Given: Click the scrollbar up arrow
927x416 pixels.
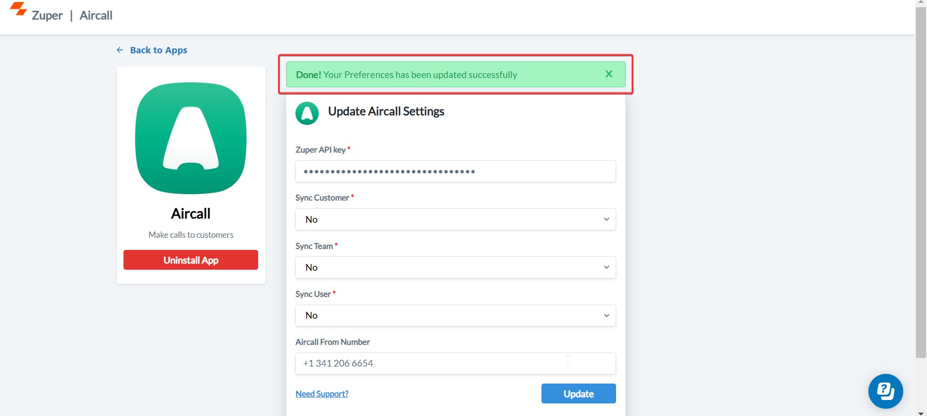Looking at the screenshot, I should [x=921, y=2].
